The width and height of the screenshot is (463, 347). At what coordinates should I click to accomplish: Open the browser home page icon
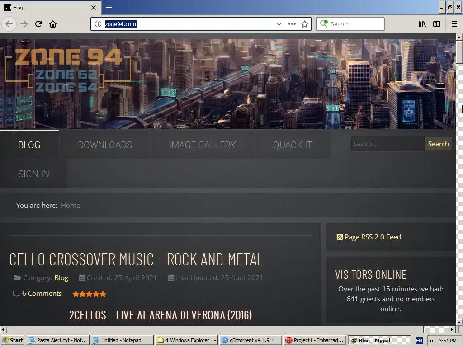53,24
